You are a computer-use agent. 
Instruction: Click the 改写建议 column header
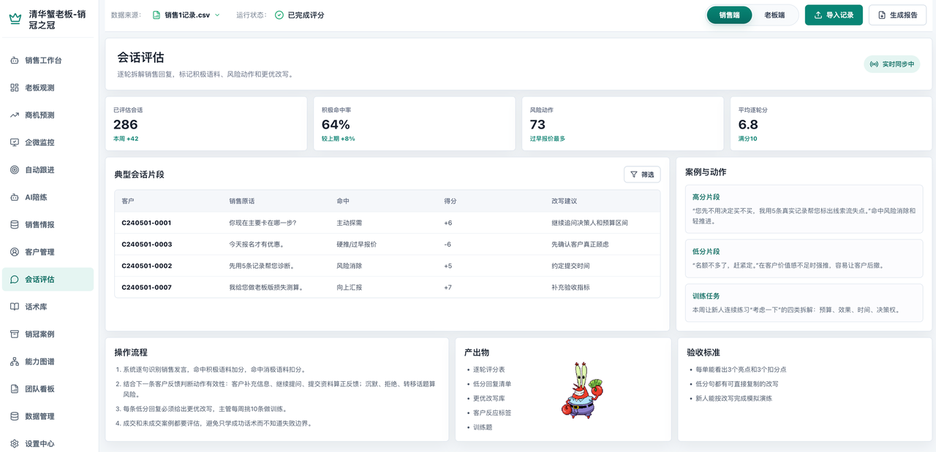(564, 201)
